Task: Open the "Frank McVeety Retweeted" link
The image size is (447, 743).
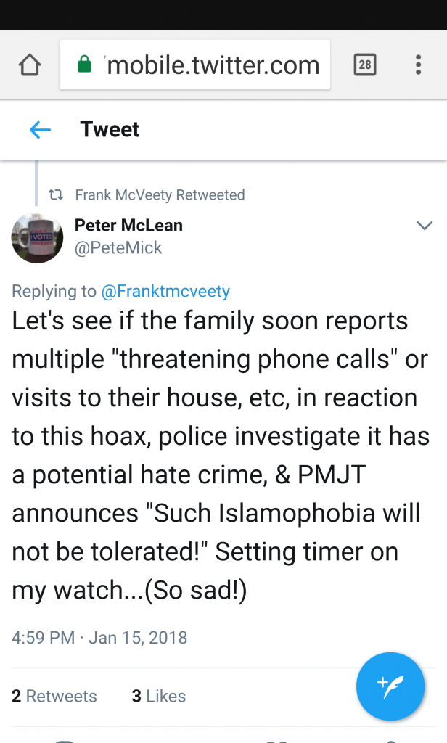Action: 160,194
